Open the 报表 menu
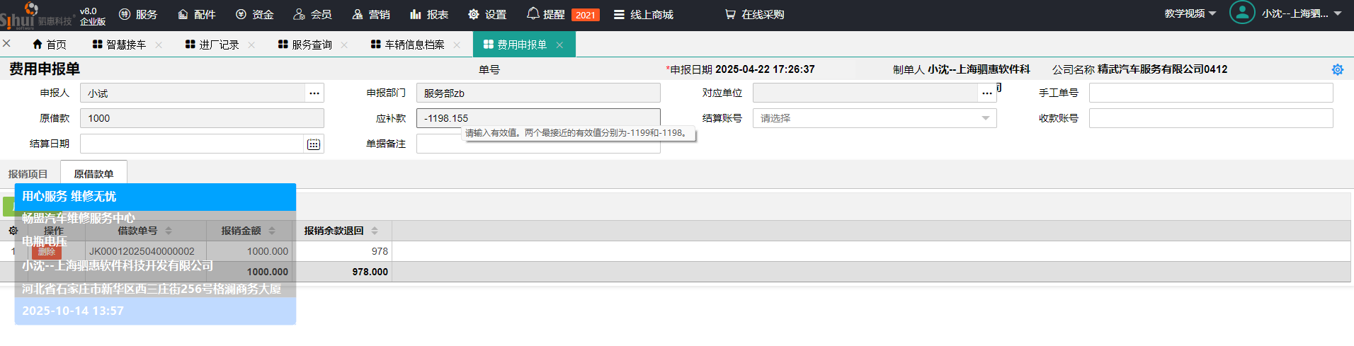 tap(429, 14)
